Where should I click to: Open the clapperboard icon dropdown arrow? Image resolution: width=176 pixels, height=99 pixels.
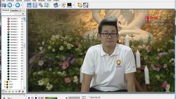pyautogui.click(x=60, y=5)
